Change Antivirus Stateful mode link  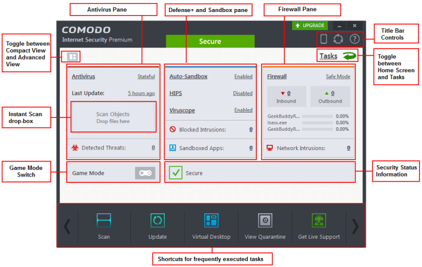pos(146,77)
